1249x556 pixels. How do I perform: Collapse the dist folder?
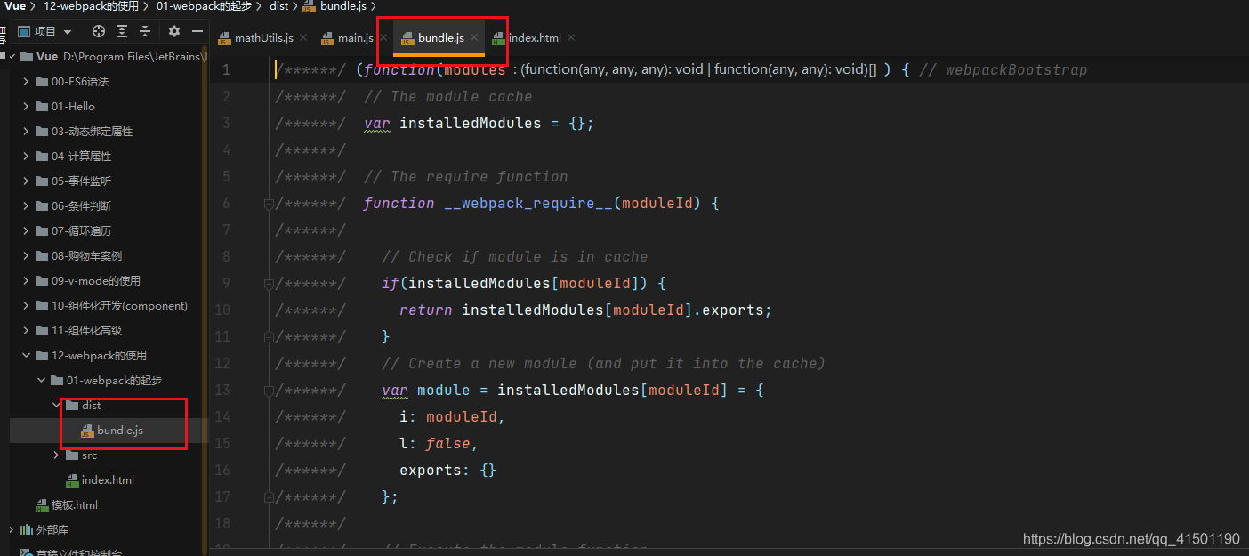(56, 405)
